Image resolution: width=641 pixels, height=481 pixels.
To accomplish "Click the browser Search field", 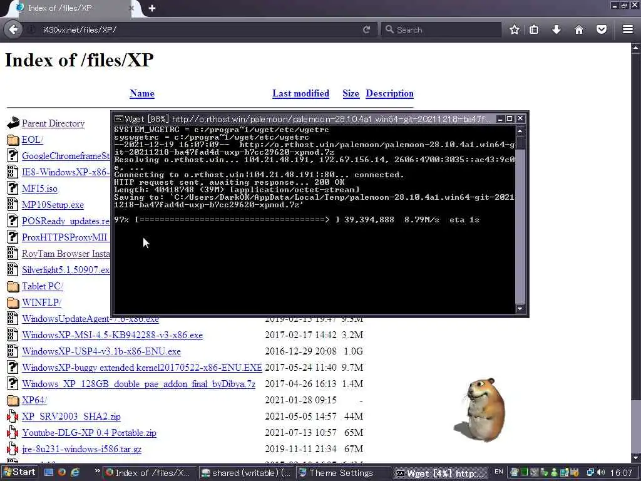I will [x=441, y=29].
